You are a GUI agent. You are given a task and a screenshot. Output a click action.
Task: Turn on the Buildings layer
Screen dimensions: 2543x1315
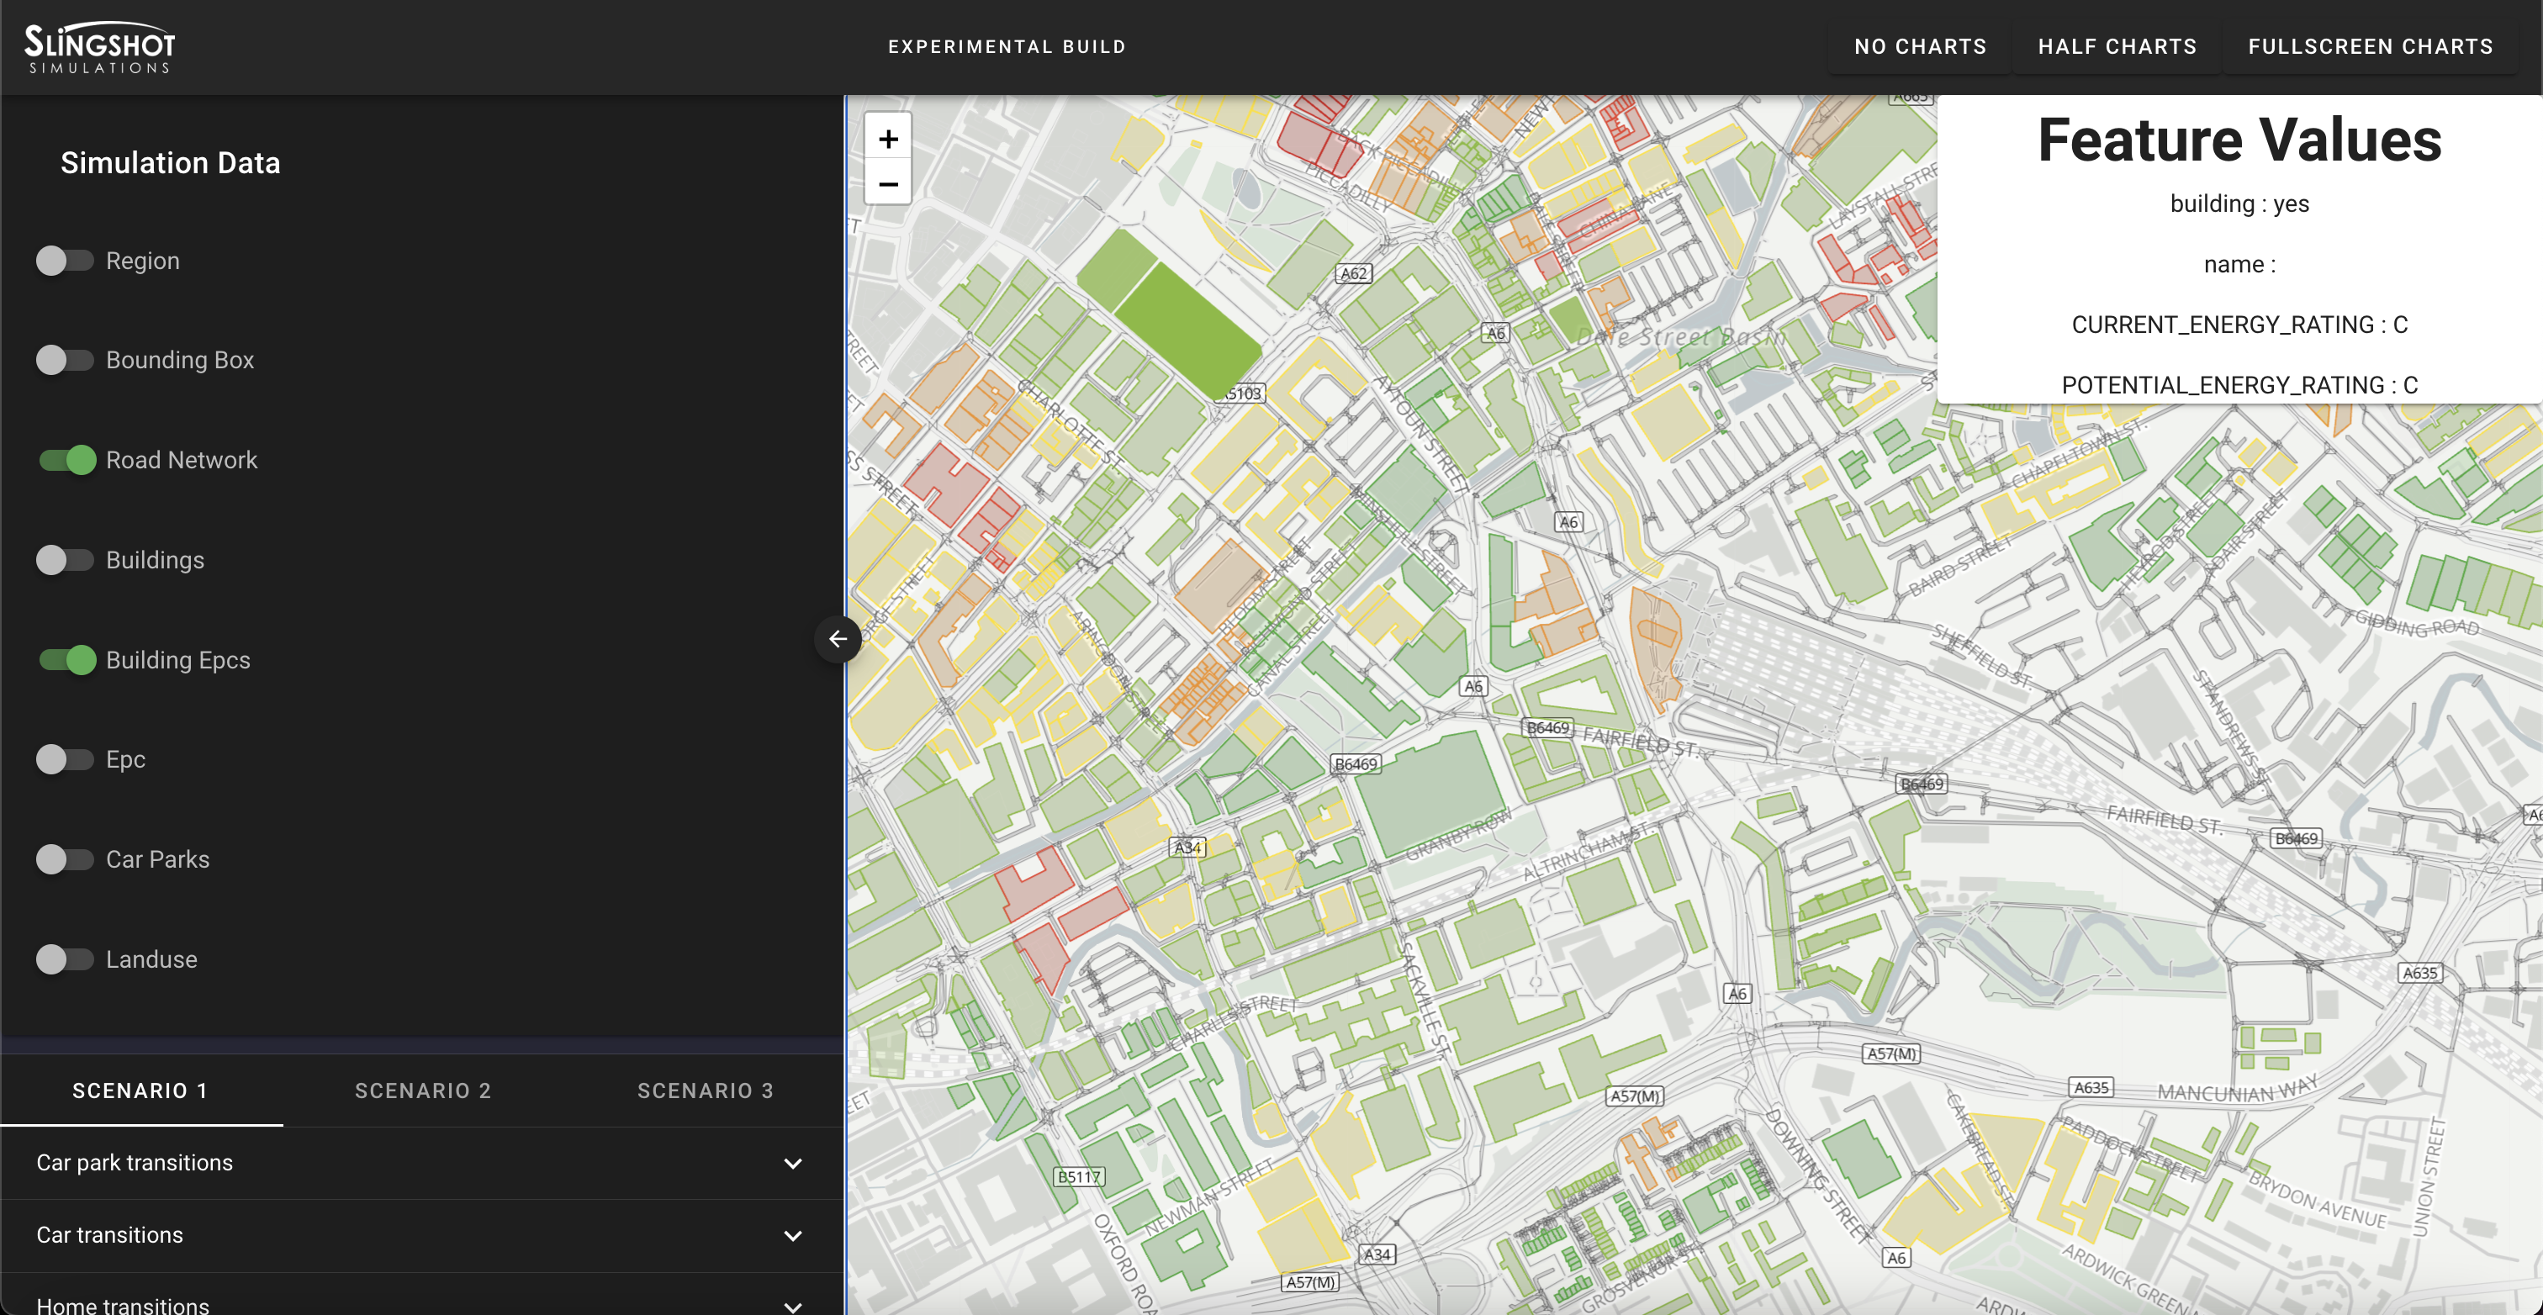click(65, 560)
